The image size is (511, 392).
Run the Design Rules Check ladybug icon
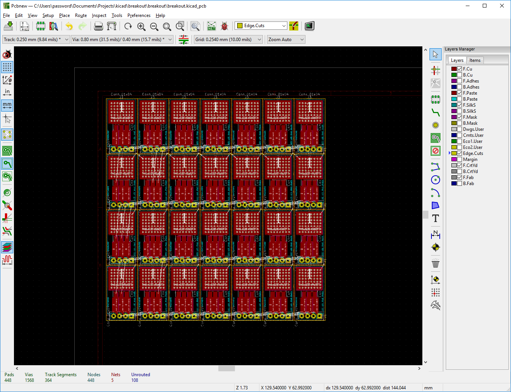tap(224, 26)
